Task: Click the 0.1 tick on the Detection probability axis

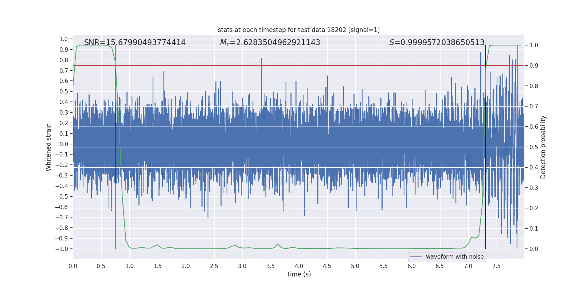Action: (534, 229)
